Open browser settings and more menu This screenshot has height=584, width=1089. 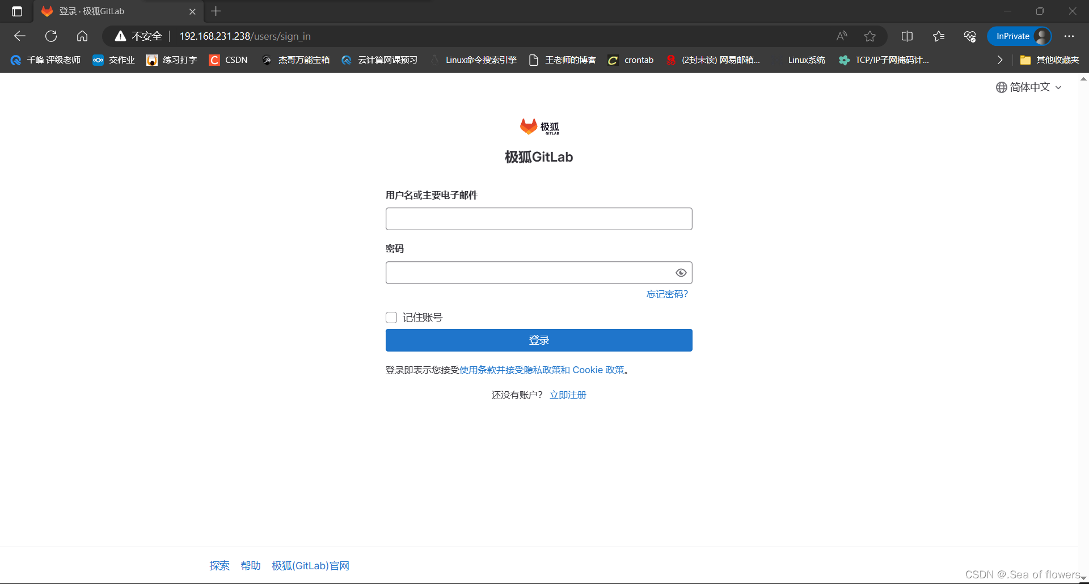click(x=1069, y=36)
